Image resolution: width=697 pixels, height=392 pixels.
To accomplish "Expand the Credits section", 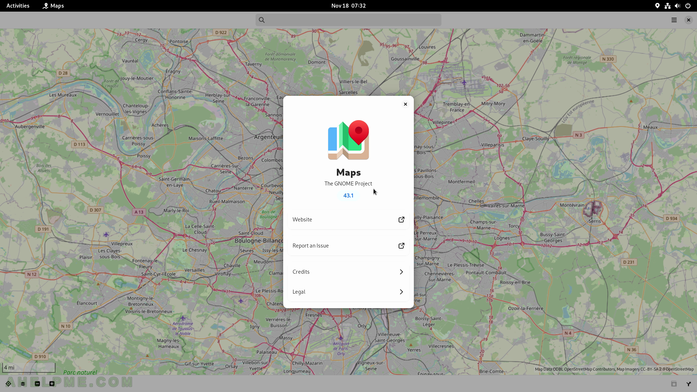I will point(348,272).
